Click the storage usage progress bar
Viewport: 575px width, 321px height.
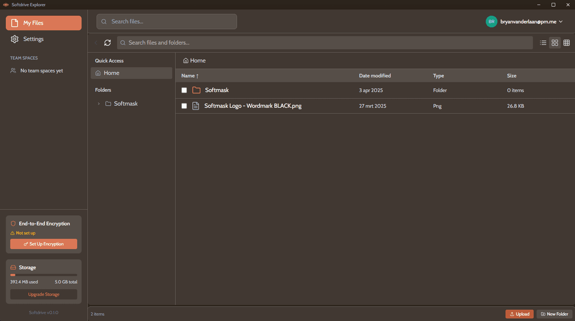pyautogui.click(x=44, y=275)
